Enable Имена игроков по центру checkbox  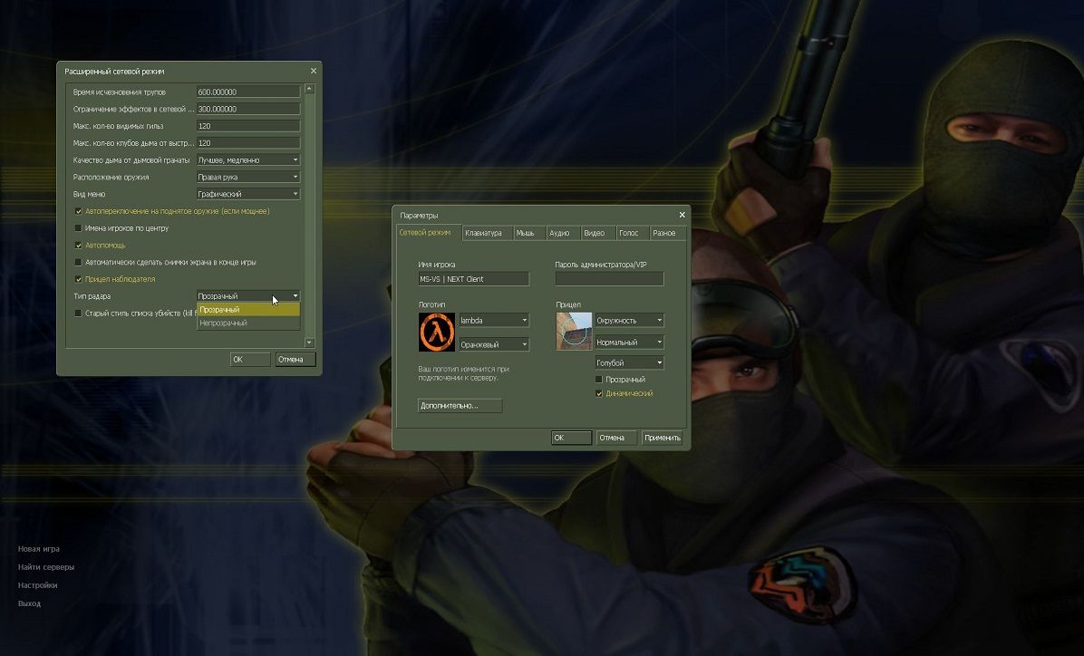coord(78,228)
